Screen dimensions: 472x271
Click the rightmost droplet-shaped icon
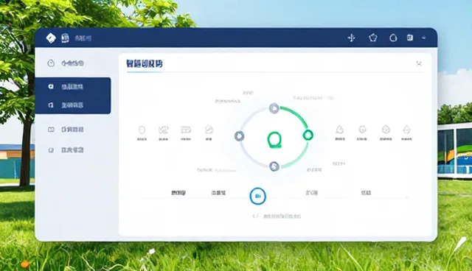point(406,130)
